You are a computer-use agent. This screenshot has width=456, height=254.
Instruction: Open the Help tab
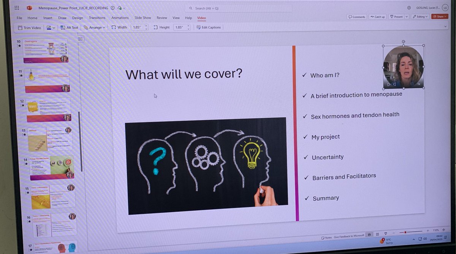click(188, 18)
